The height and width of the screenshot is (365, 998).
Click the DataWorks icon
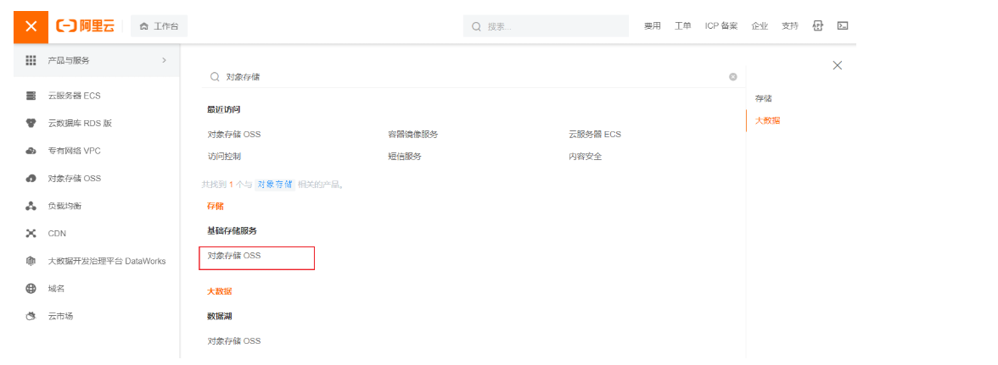[31, 261]
